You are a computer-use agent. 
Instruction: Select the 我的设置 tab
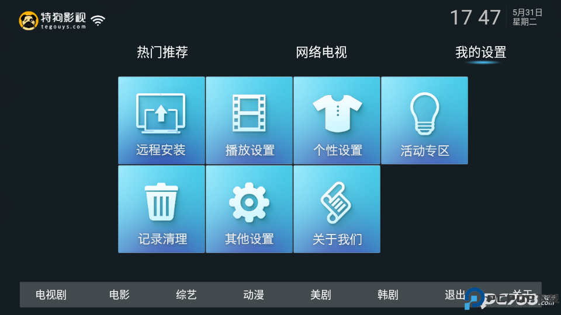point(481,52)
